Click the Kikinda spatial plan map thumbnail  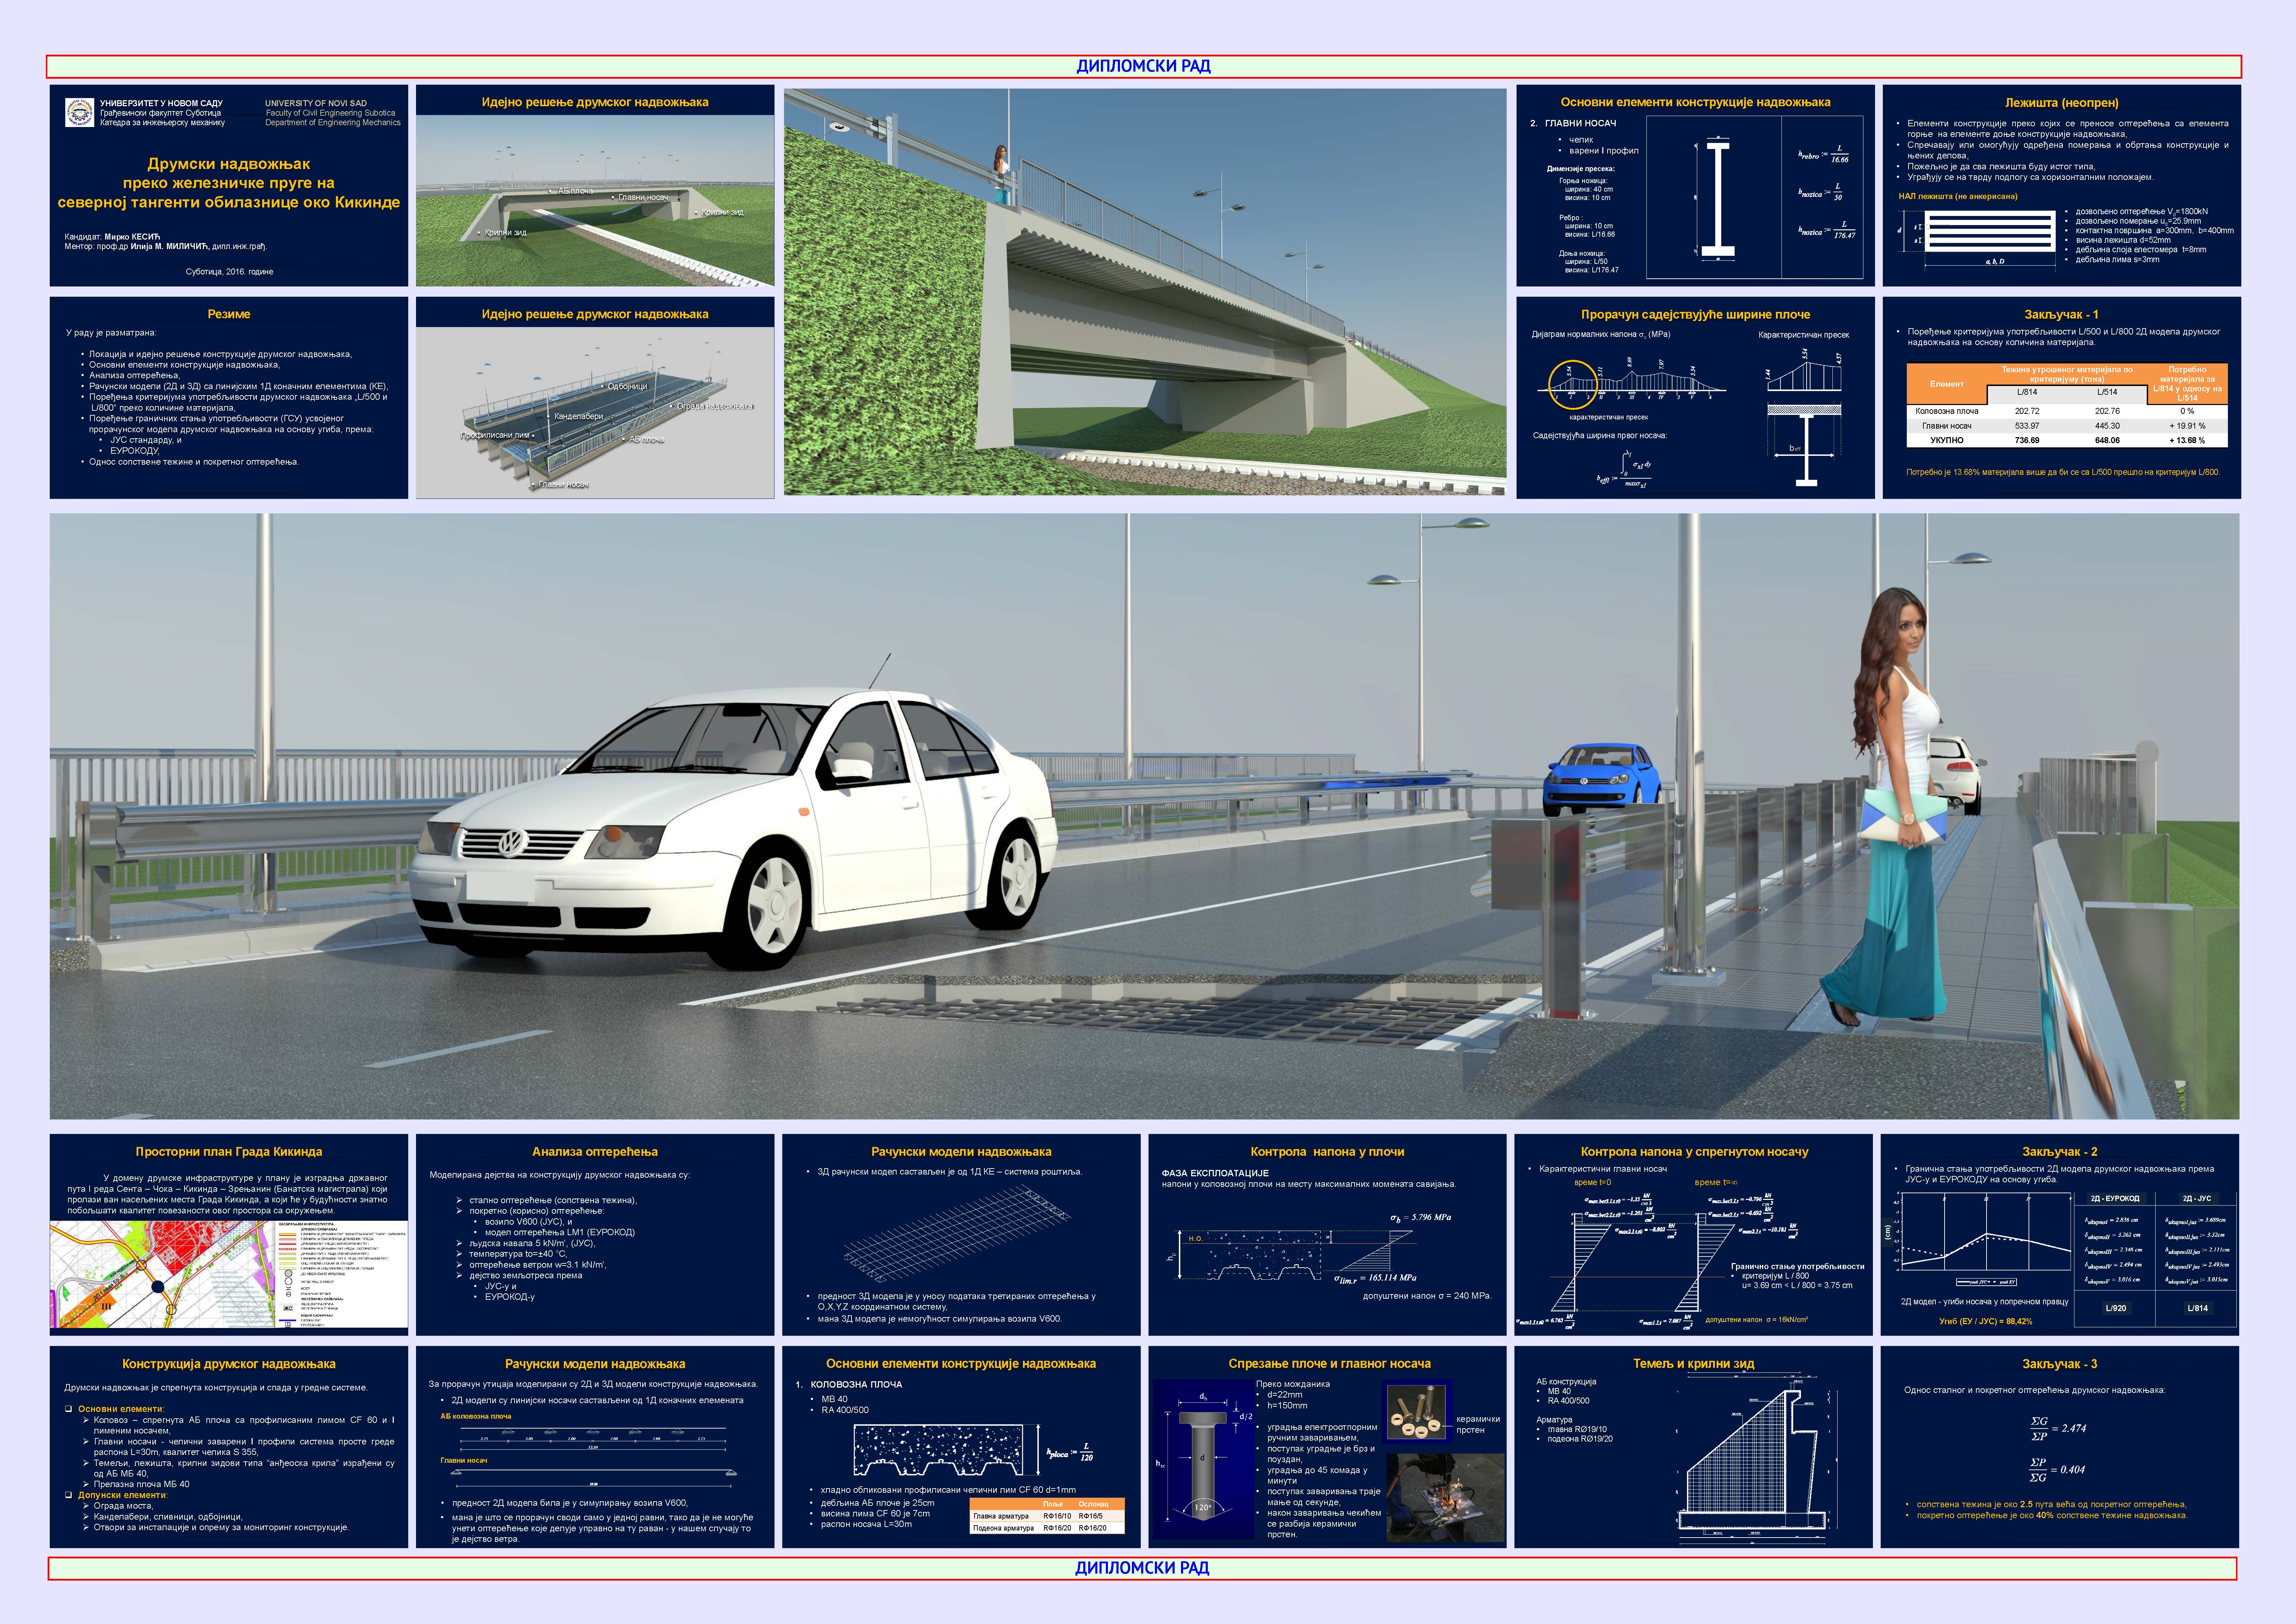(229, 1274)
